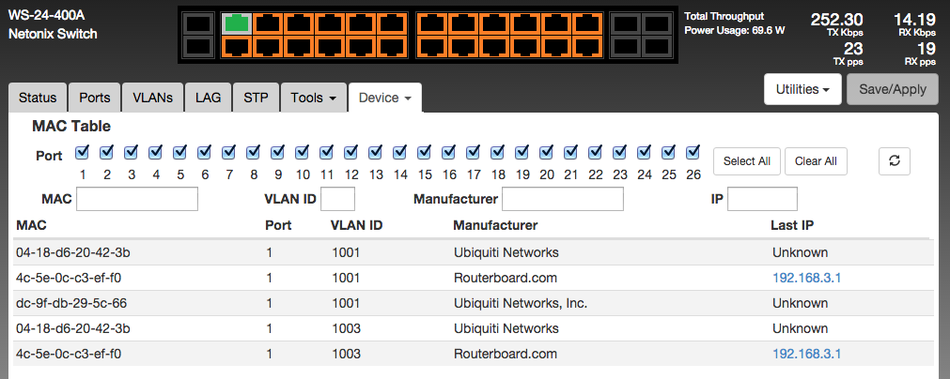Focus the Manufacturer filter field

pyautogui.click(x=563, y=199)
